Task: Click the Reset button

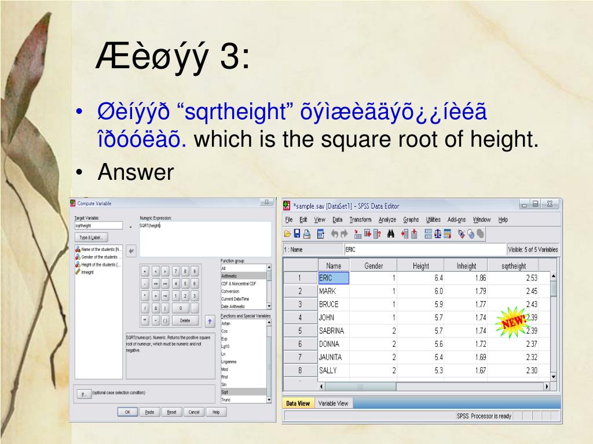Action: 171,412
